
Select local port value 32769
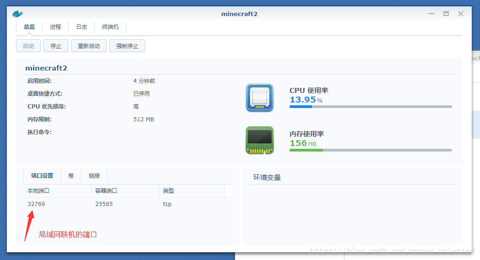point(36,204)
